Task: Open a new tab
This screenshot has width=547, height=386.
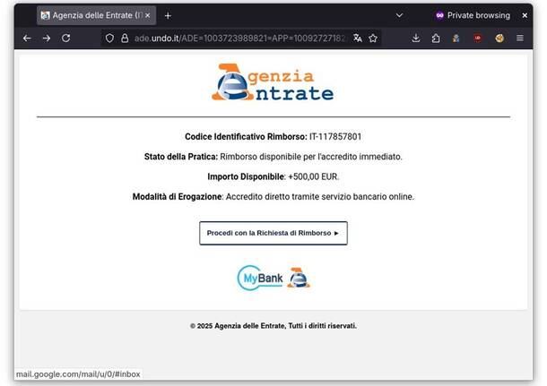Action: point(168,16)
